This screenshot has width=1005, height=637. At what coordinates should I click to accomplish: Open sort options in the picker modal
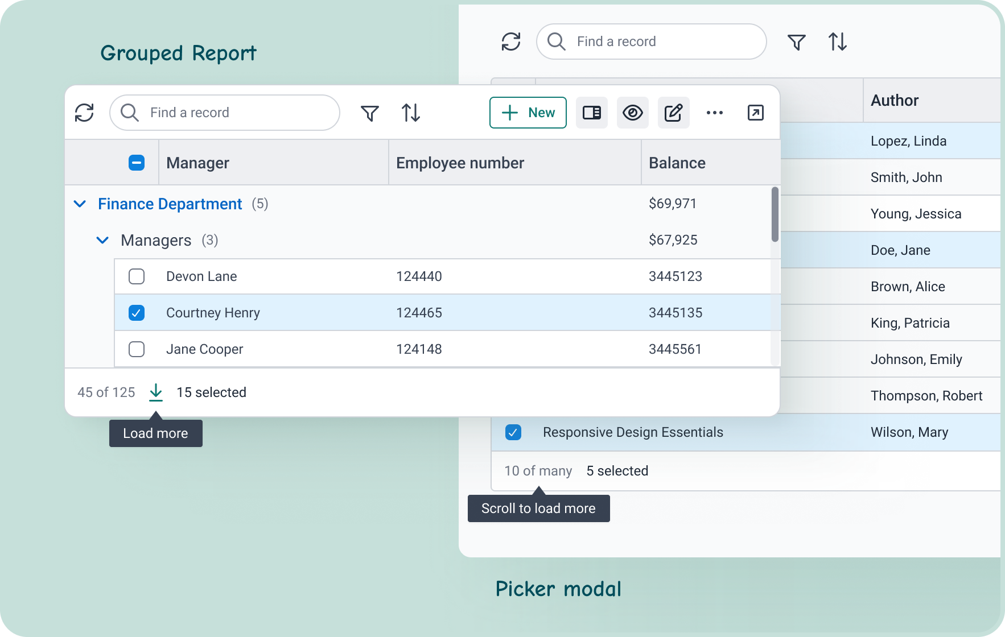837,42
